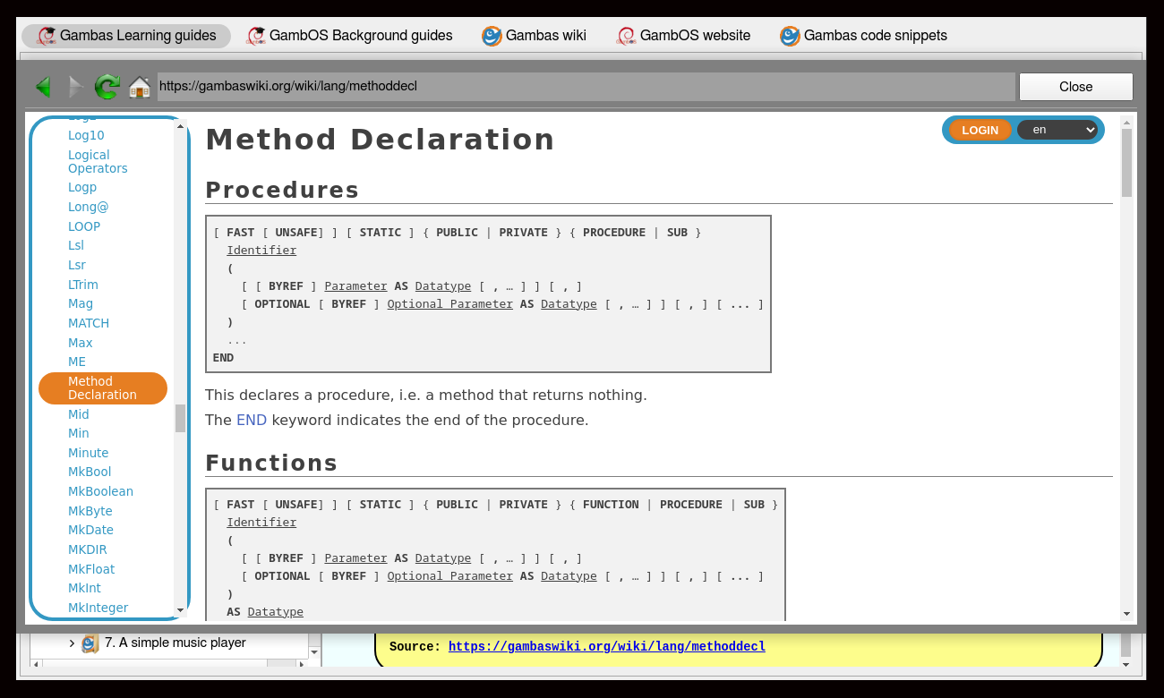The image size is (1164, 698).
Task: Click the music player tree item icon
Action: (x=90, y=643)
